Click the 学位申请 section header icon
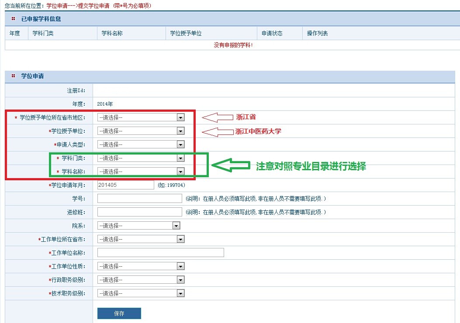 pyautogui.click(x=14, y=76)
